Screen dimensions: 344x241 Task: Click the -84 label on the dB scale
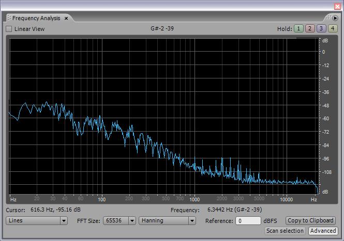pos(325,145)
